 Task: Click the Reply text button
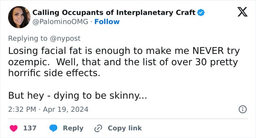[x=73, y=128]
